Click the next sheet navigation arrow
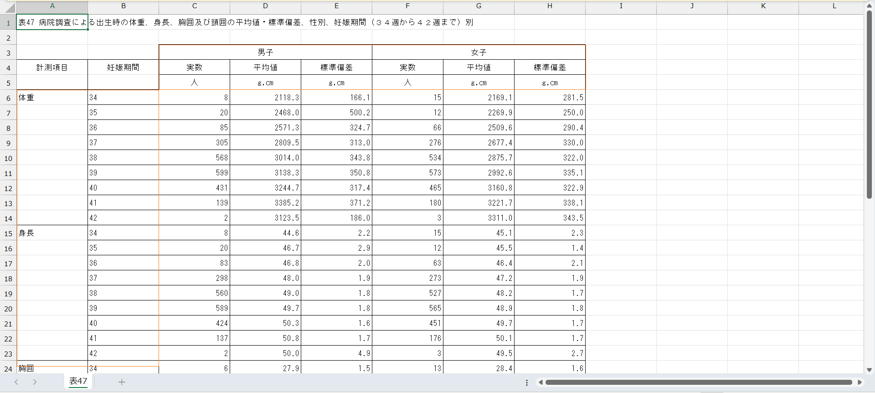Image resolution: width=875 pixels, height=393 pixels. click(35, 382)
